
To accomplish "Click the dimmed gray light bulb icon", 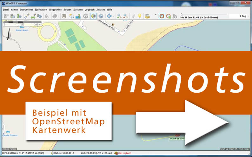I will pyautogui.click(x=133, y=16).
